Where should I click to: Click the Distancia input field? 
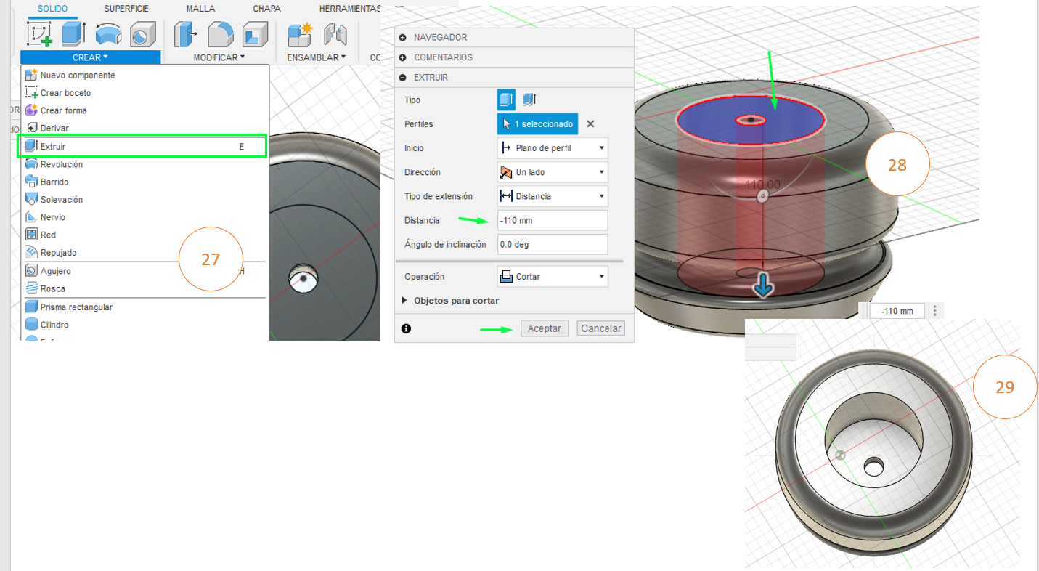(x=553, y=220)
